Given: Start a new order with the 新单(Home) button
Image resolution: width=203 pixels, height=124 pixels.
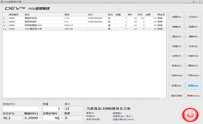Looking at the screenshot, I should click(x=193, y=96).
